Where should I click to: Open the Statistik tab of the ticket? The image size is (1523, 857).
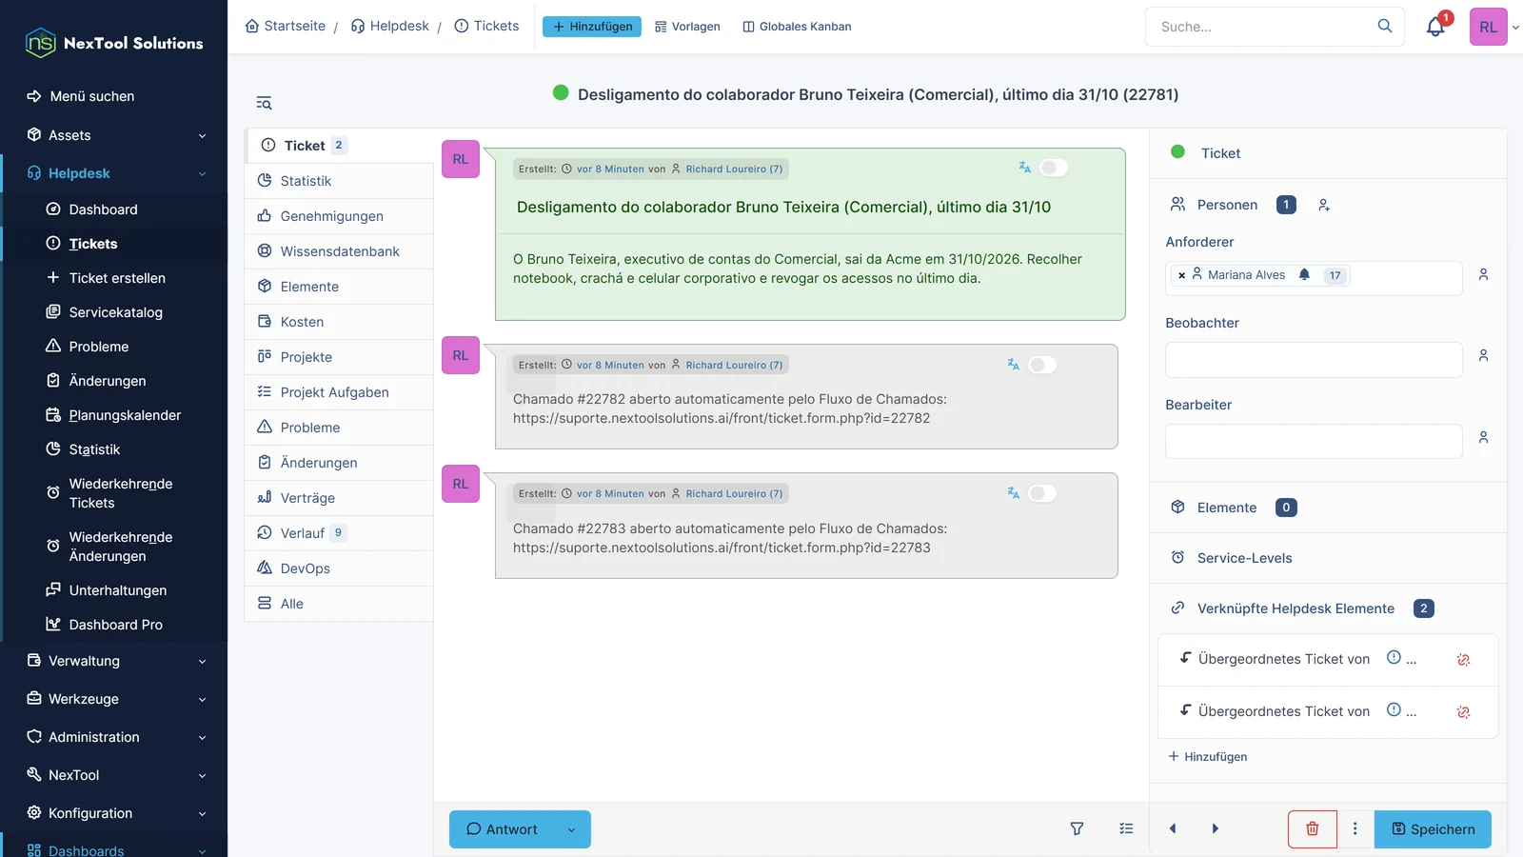(339, 181)
